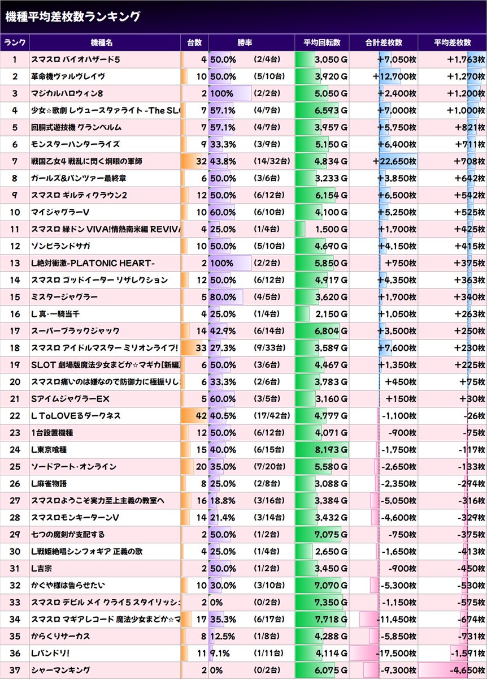Screen dimensions: 487x679
Task: Select machine name シャーマンキング
Action: point(60,671)
